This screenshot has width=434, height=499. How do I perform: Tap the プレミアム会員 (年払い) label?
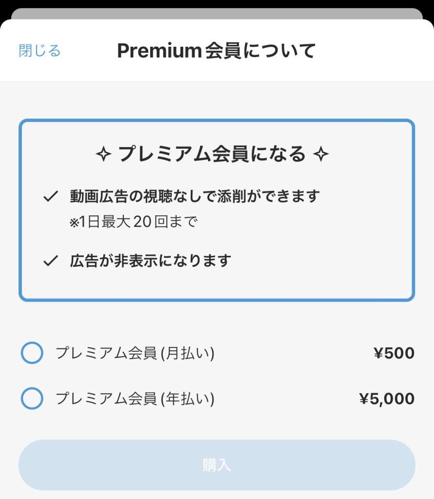pos(135,399)
